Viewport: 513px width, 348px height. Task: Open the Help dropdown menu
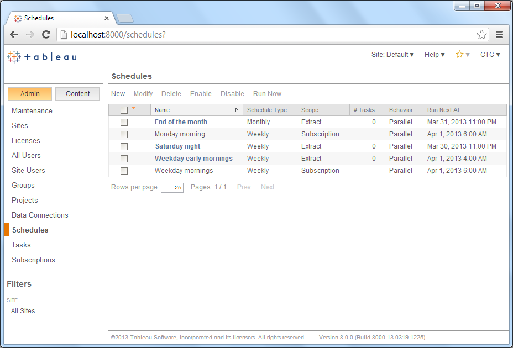(435, 54)
